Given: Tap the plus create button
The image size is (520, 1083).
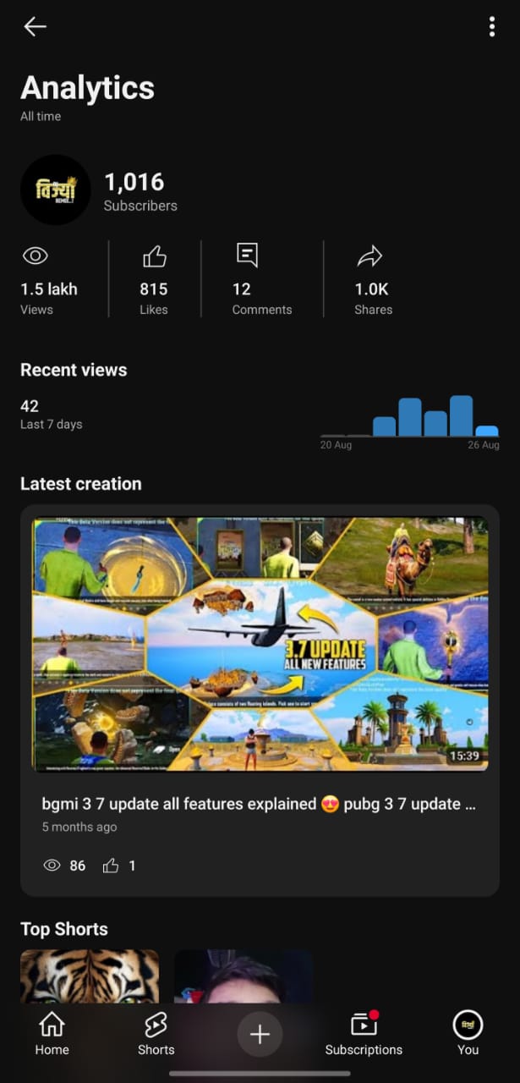Looking at the screenshot, I should click(x=260, y=1034).
